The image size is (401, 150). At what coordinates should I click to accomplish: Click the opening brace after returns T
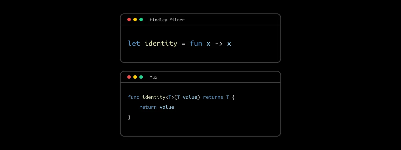click(x=233, y=97)
